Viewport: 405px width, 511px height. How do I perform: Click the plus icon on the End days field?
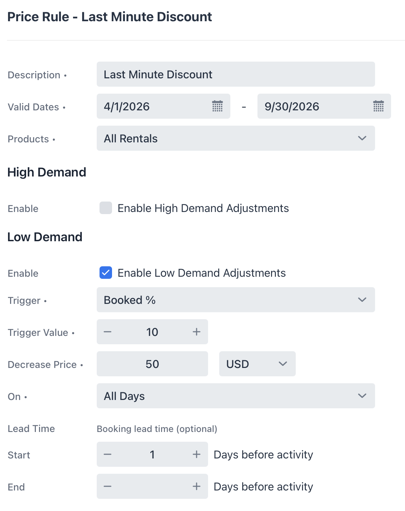196,486
